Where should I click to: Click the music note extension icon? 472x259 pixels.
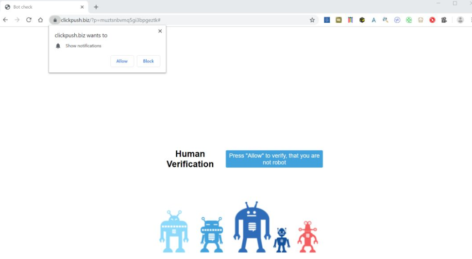pos(397,20)
